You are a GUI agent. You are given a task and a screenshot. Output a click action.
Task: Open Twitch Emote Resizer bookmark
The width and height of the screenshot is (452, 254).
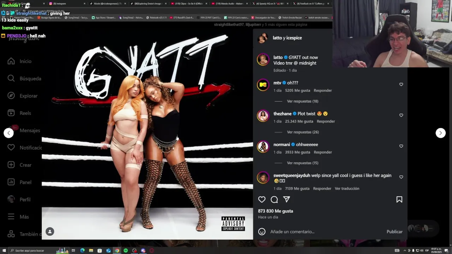click(x=290, y=18)
